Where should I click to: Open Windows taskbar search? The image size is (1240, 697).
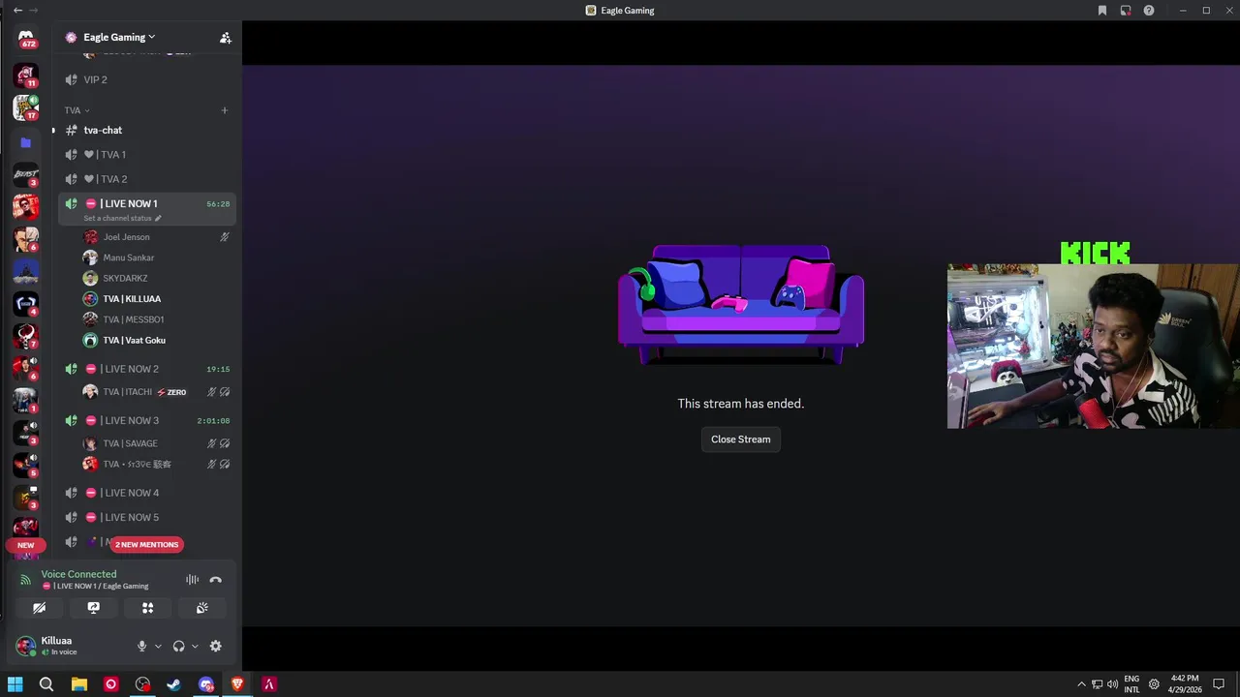pyautogui.click(x=46, y=684)
